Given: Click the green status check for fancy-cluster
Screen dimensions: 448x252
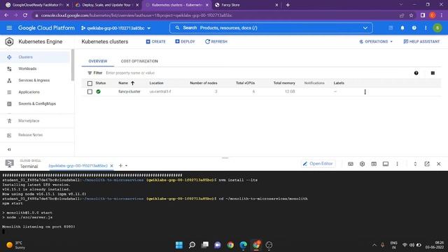Looking at the screenshot, I should point(99,92).
